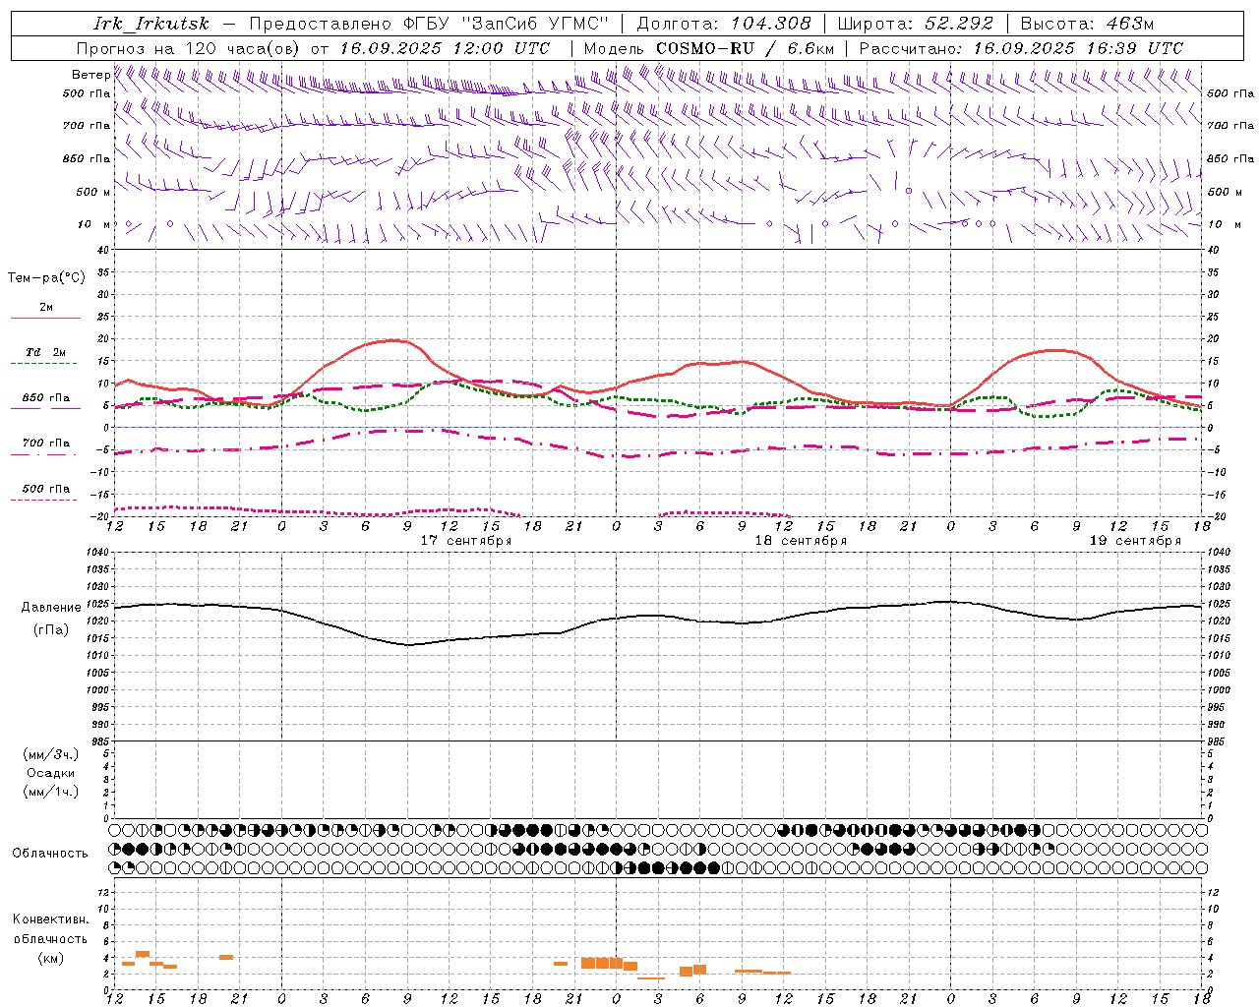The height and width of the screenshot is (1007, 1259).
Task: Click the (км) unit label under облачность
Action: tap(51, 958)
